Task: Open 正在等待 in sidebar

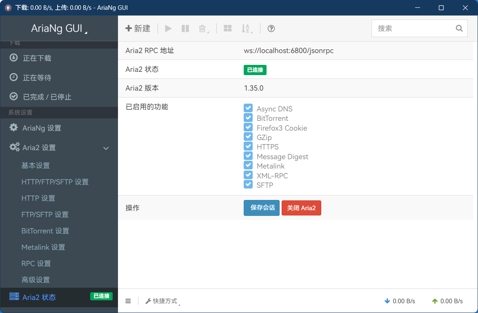Action: point(59,78)
